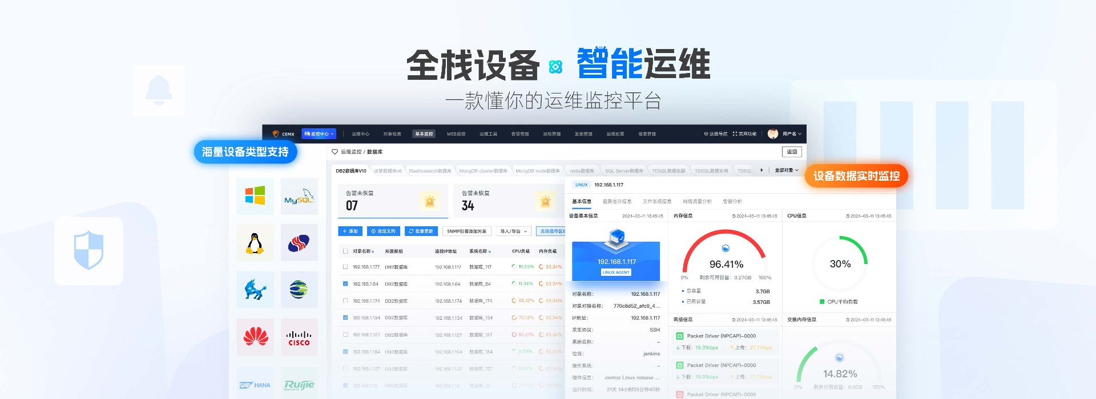Click the heart favorite icon beside 运维监控
Image resolution: width=1096 pixels, height=399 pixels.
[335, 152]
